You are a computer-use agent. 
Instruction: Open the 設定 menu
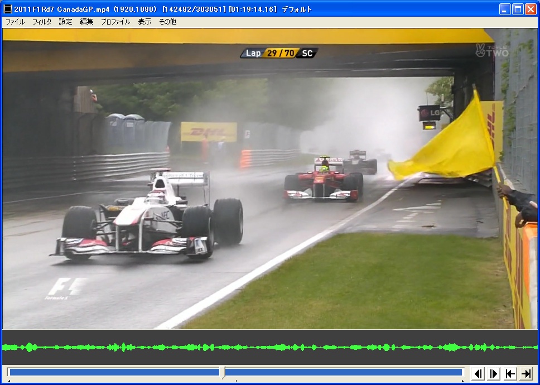point(65,22)
